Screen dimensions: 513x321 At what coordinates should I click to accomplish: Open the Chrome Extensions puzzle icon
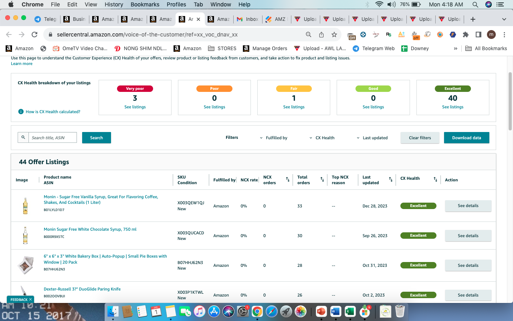pyautogui.click(x=466, y=35)
